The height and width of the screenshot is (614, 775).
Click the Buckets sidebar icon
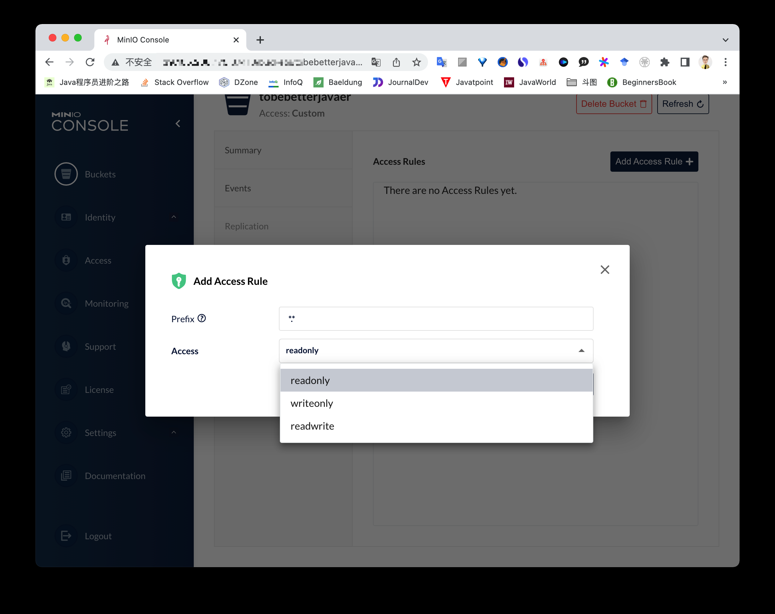click(66, 174)
